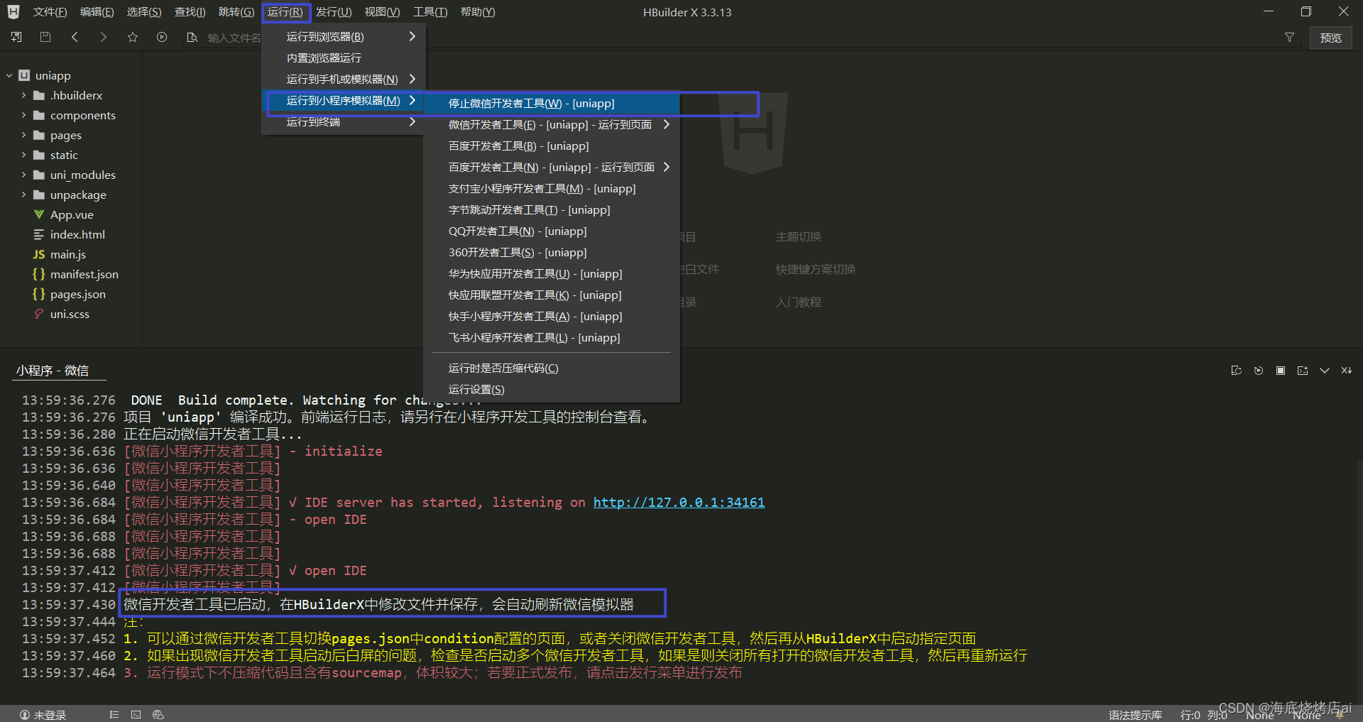
Task: Click the save file toolbar icon
Action: click(x=45, y=37)
